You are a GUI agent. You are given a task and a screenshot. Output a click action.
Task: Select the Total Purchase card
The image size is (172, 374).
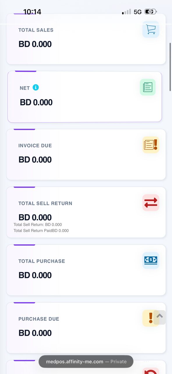86,270
